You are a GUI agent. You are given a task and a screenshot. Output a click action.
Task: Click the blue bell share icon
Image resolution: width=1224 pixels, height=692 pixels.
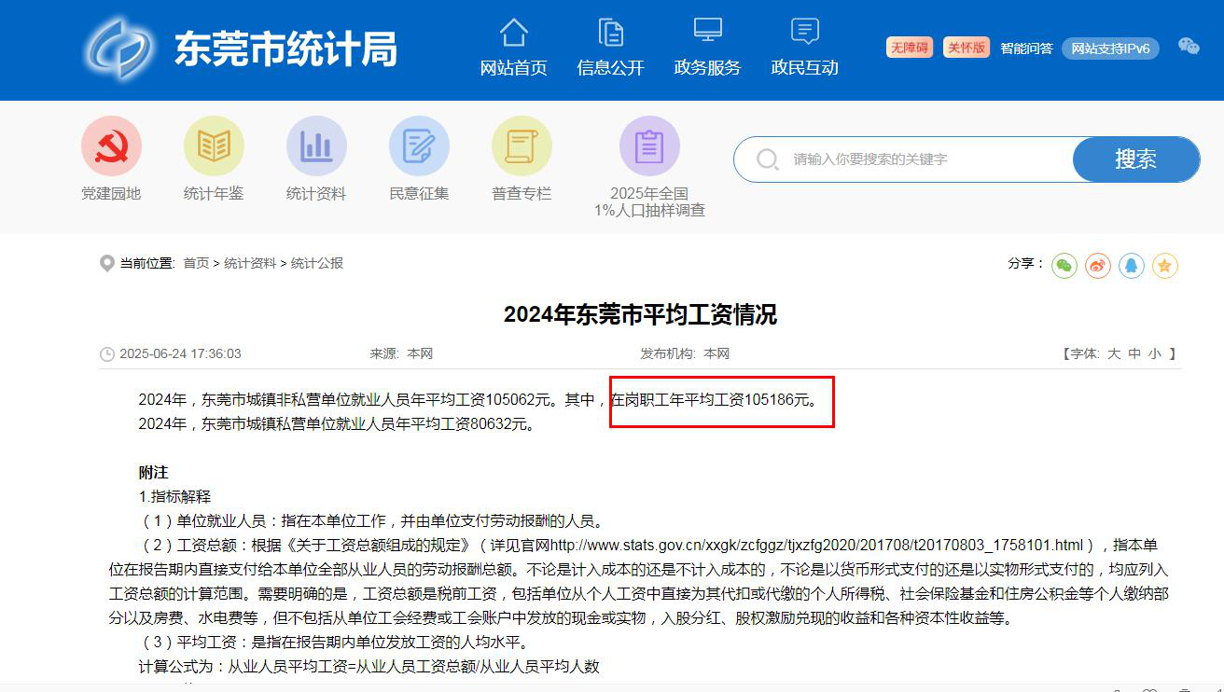pyautogui.click(x=1131, y=266)
